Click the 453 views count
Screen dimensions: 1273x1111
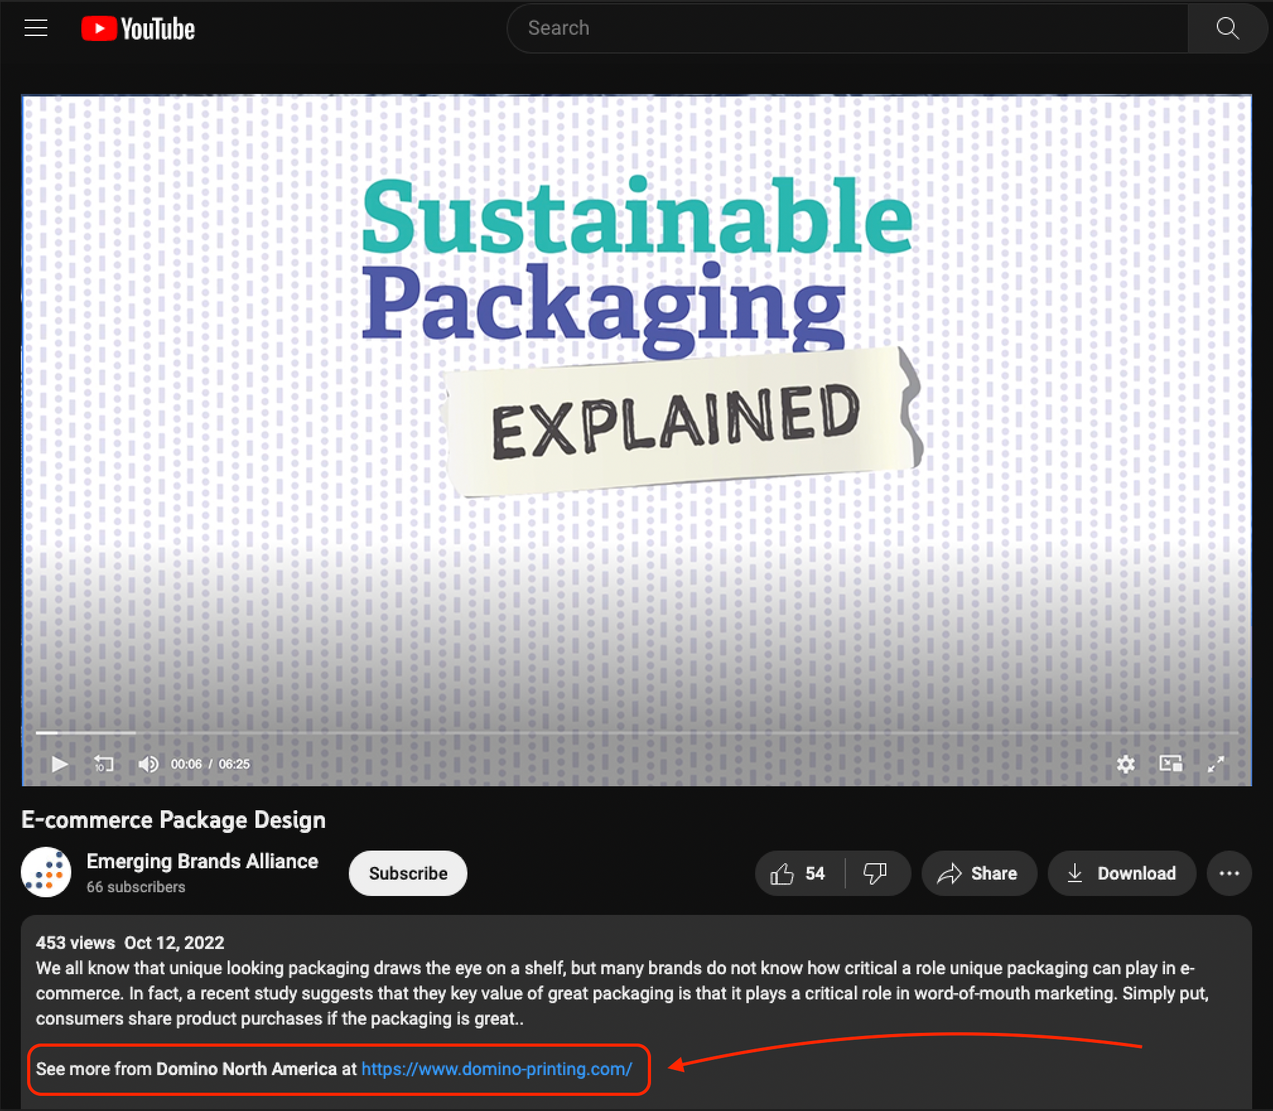[76, 943]
